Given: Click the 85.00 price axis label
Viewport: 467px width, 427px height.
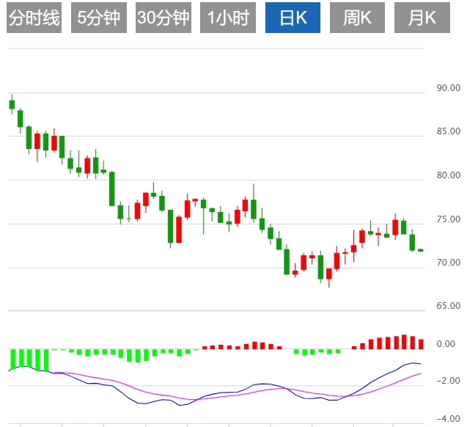Looking at the screenshot, I should click(x=447, y=132).
